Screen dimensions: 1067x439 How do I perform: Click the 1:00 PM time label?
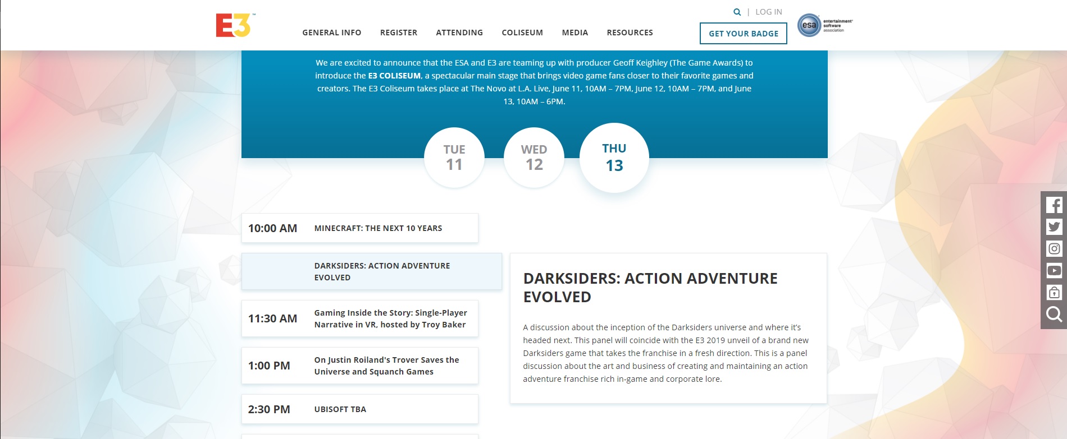point(269,366)
